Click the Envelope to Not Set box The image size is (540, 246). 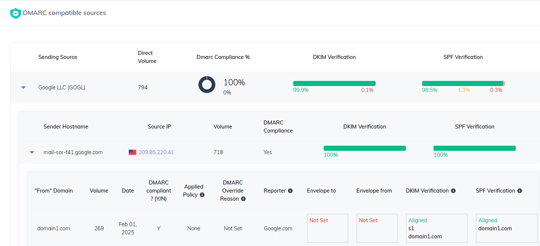[328, 228]
